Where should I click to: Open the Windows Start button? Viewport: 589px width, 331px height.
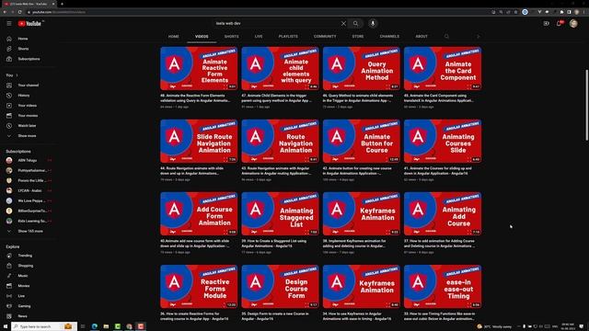coord(6,326)
